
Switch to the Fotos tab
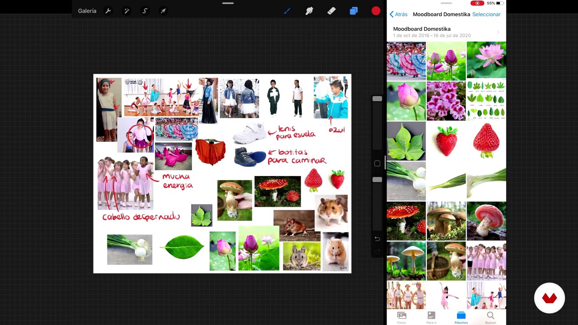pyautogui.click(x=401, y=318)
